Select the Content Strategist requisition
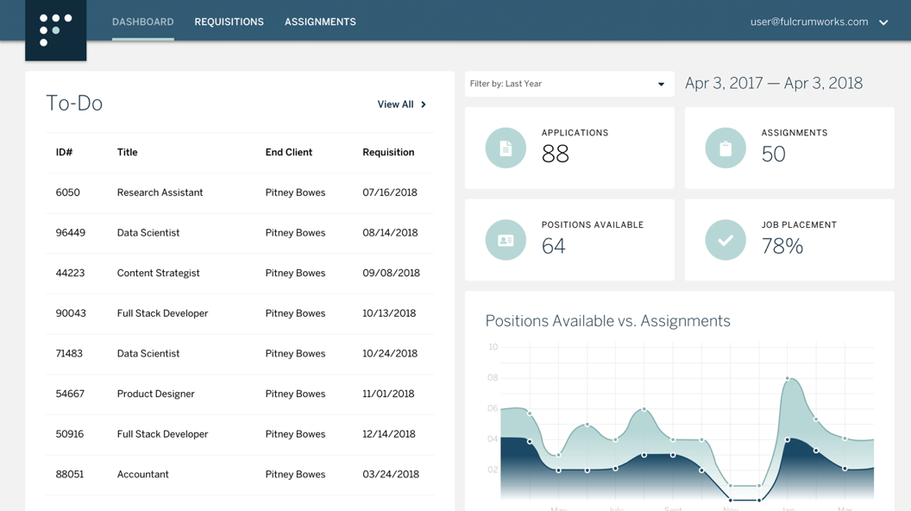The image size is (911, 511). (158, 273)
